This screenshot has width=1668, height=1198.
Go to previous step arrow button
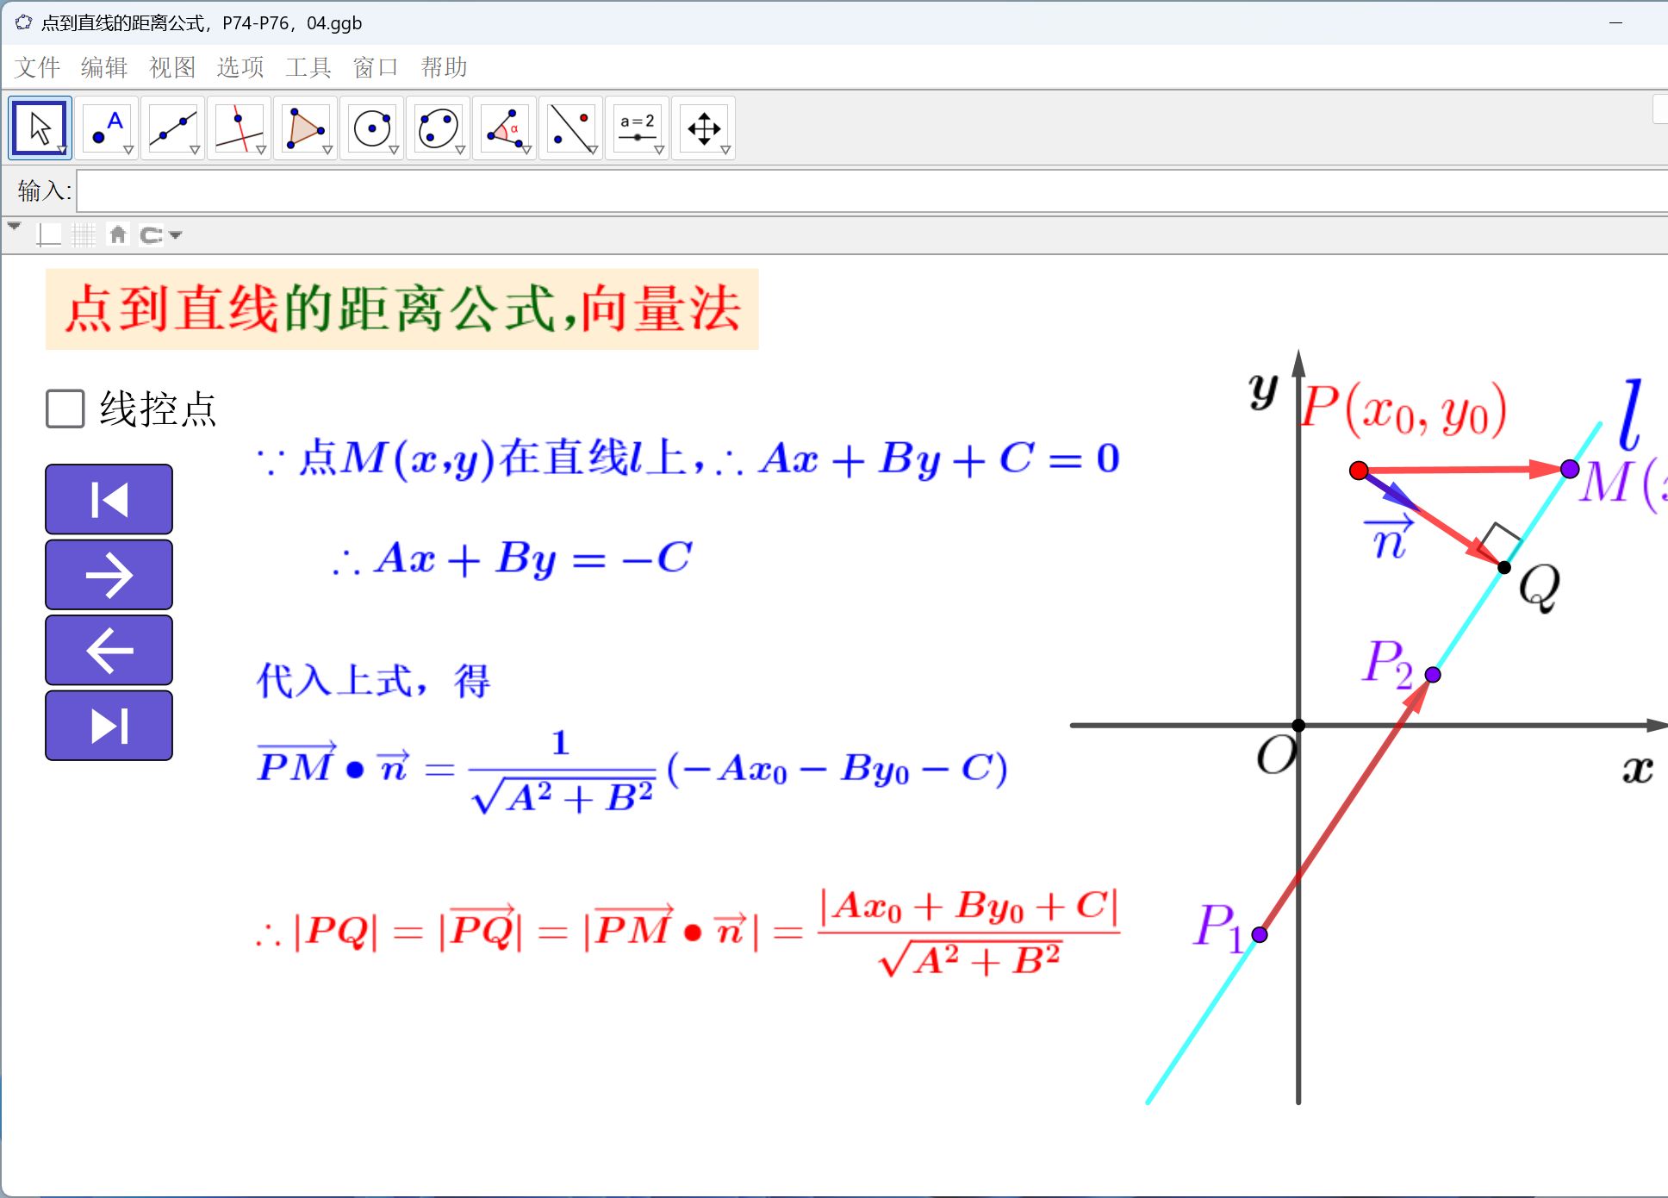point(109,650)
